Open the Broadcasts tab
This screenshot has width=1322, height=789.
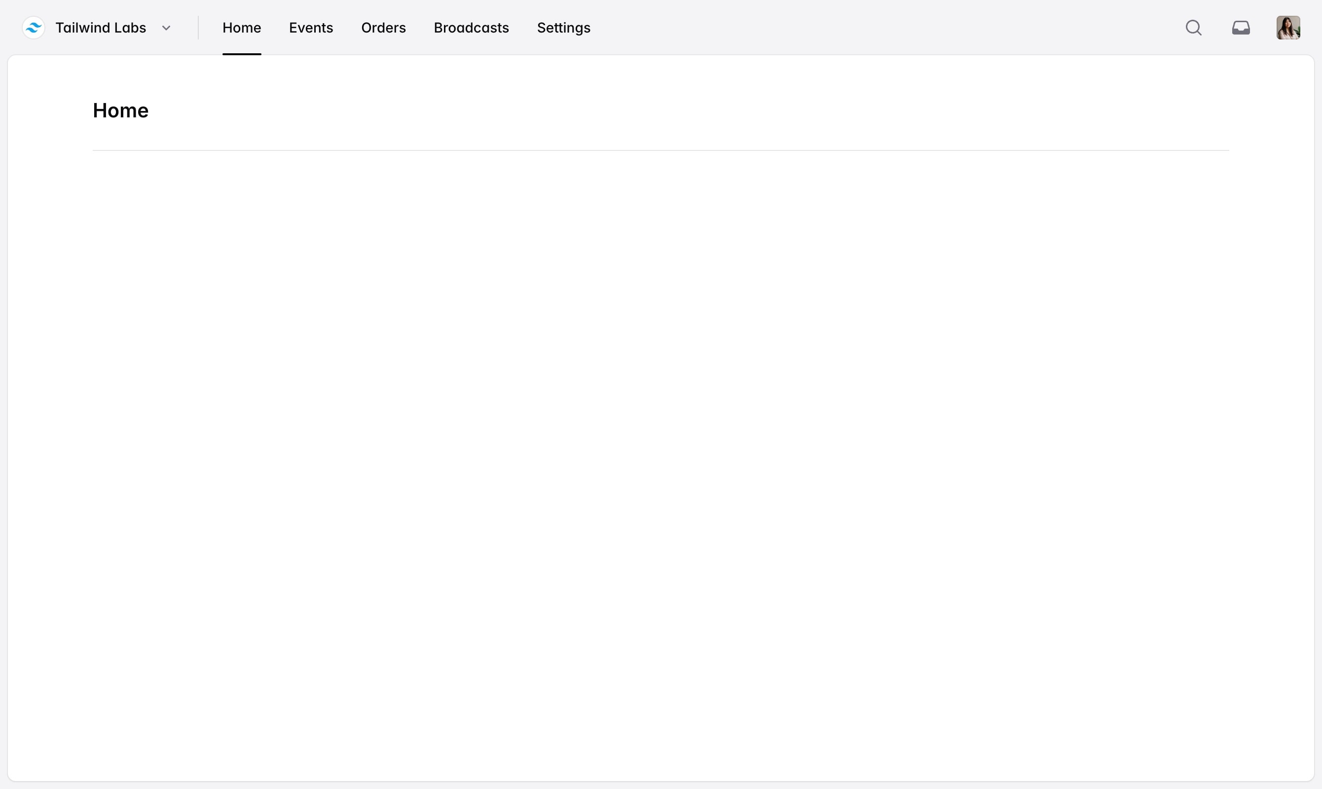(x=471, y=28)
